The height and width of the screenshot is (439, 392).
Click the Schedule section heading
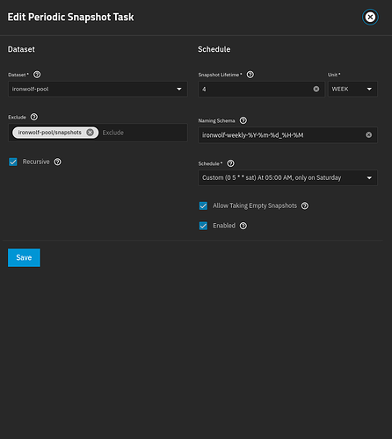(214, 49)
